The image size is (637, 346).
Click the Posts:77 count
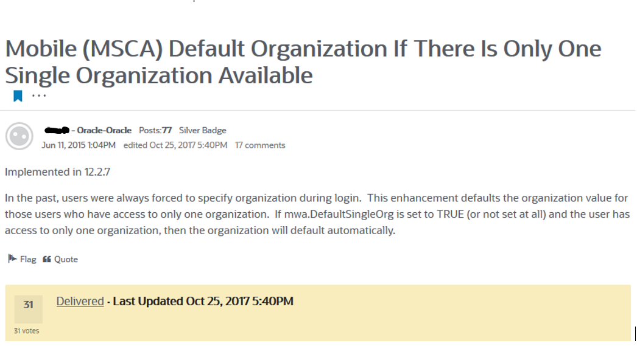155,130
